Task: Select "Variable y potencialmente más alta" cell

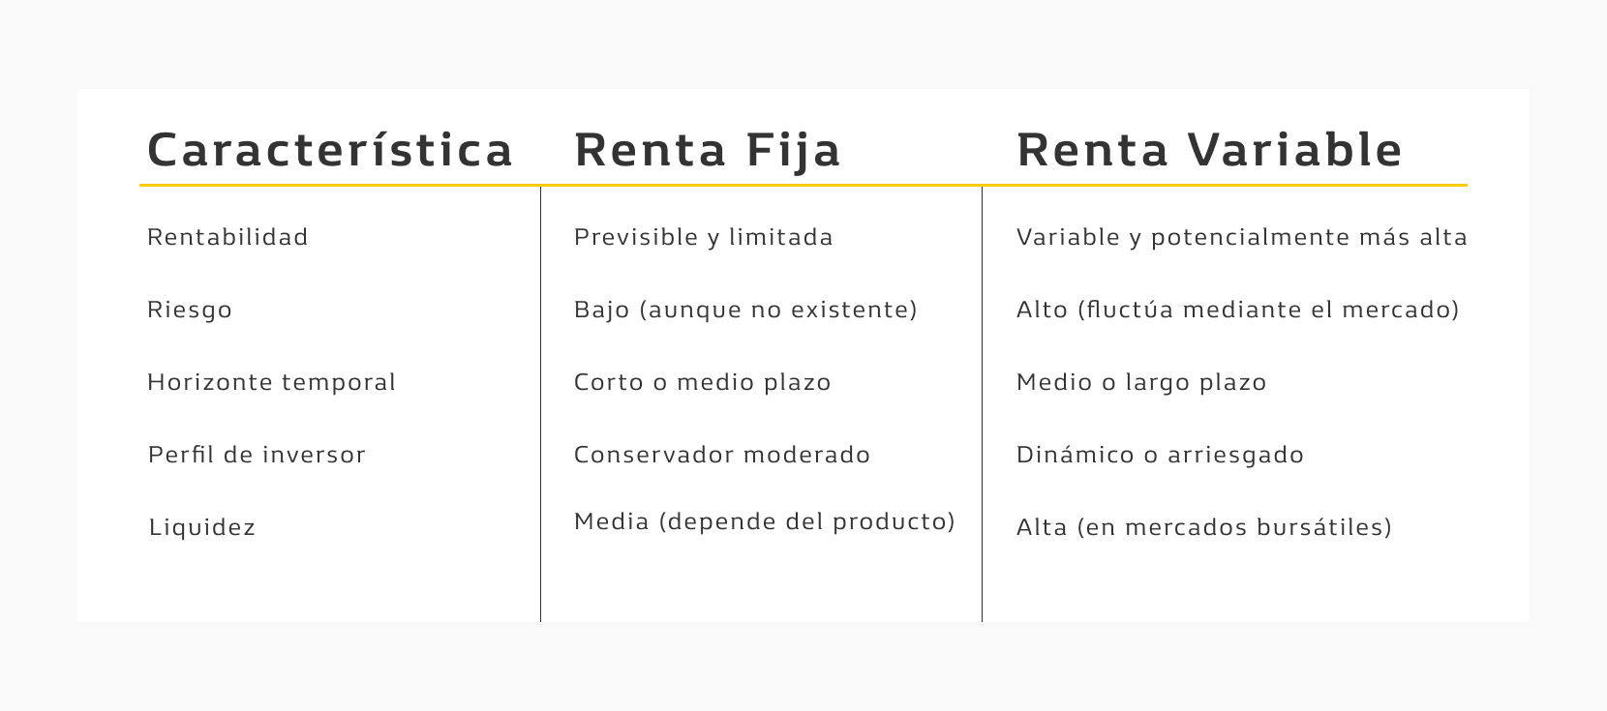Action: click(1241, 237)
